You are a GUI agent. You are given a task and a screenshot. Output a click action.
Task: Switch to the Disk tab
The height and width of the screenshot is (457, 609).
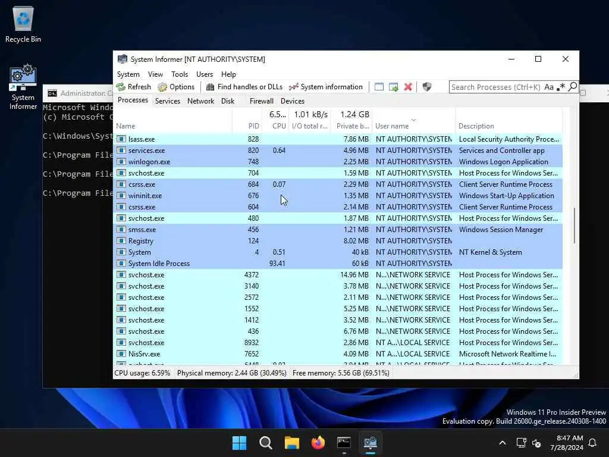228,101
